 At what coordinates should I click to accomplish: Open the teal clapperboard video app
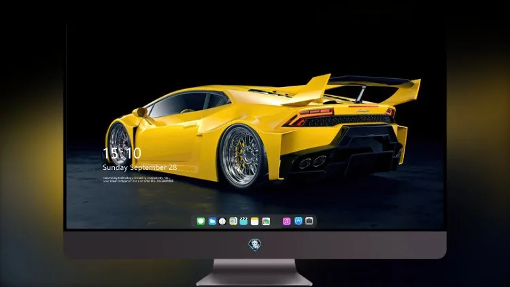[243, 222]
